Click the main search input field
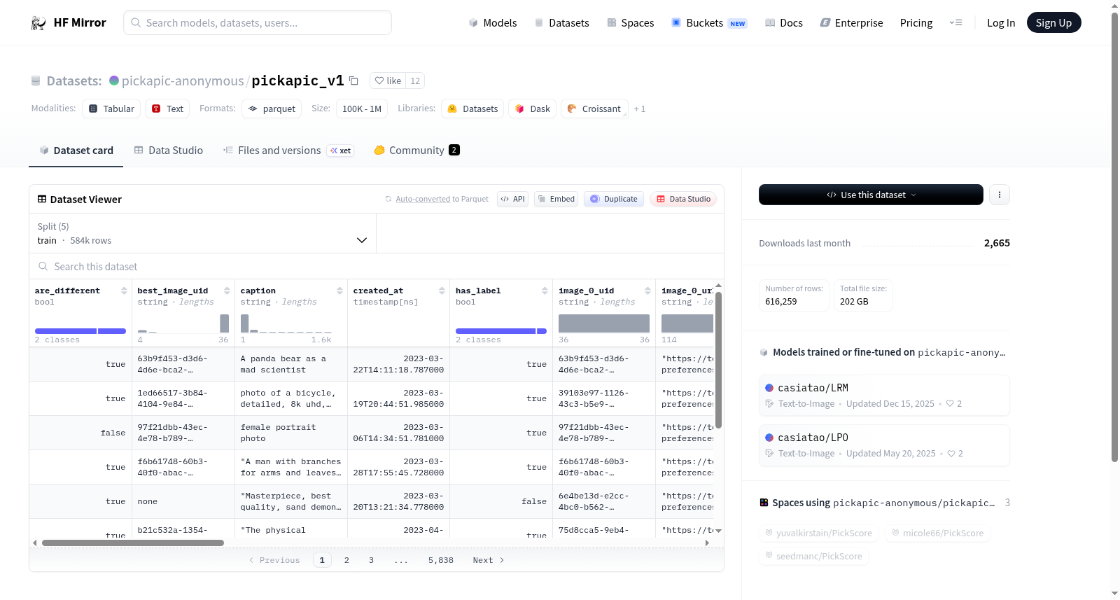 [x=258, y=22]
